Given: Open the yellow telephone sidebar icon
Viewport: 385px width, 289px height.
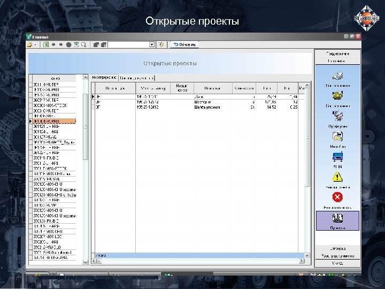Looking at the screenshot, I should (337, 96).
